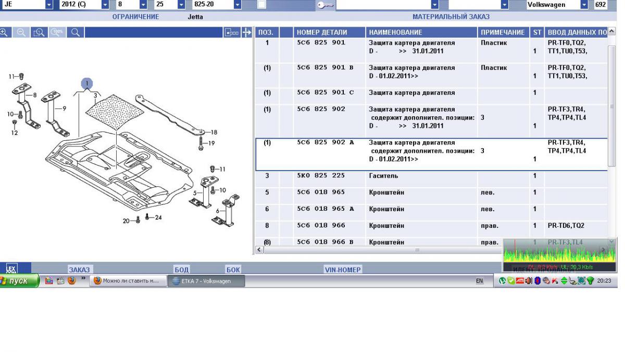
Task: Click the ETKA 7 - Volkswagen taskbar button
Action: (205, 281)
